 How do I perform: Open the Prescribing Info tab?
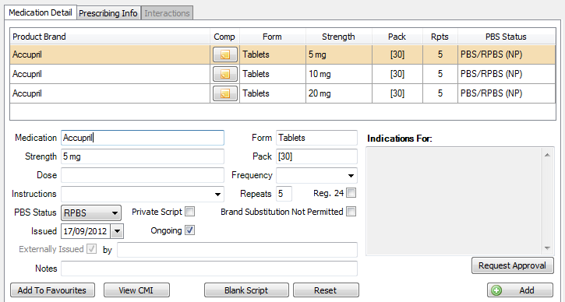pos(108,13)
